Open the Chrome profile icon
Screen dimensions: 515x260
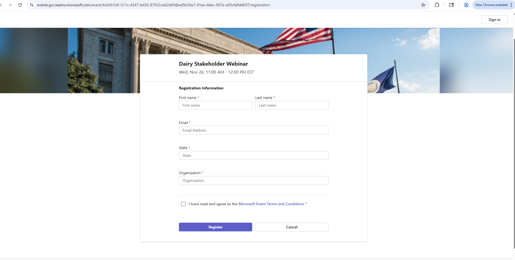point(466,5)
